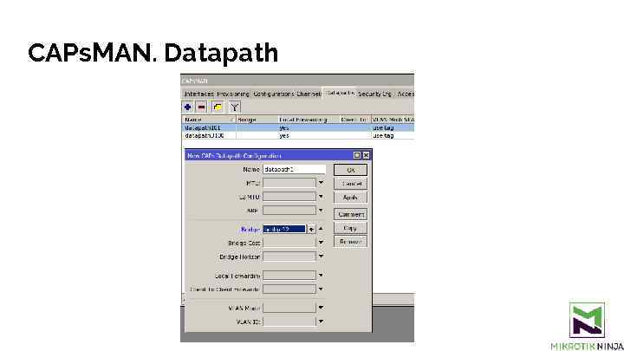Viewport: 624px width, 351px height.
Task: Click the funnel filter icon
Action: click(x=235, y=107)
